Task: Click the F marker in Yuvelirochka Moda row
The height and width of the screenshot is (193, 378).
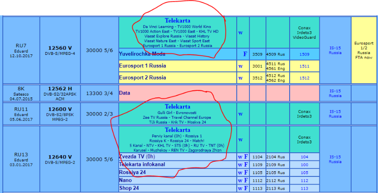Action: [245, 54]
